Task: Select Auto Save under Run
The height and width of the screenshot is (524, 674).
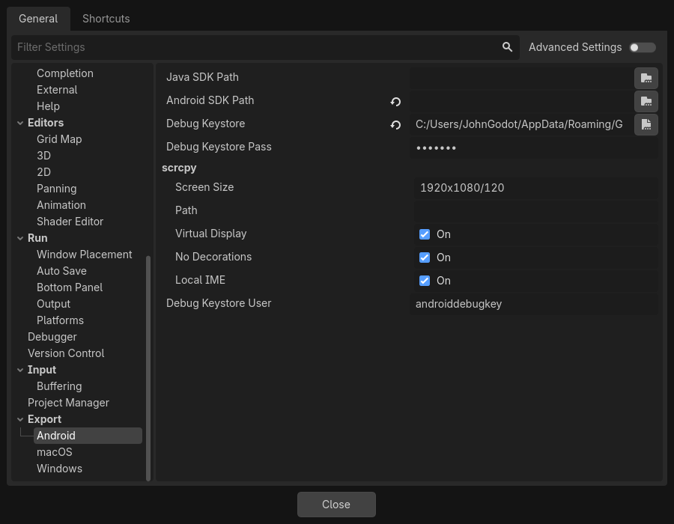Action: 62,271
